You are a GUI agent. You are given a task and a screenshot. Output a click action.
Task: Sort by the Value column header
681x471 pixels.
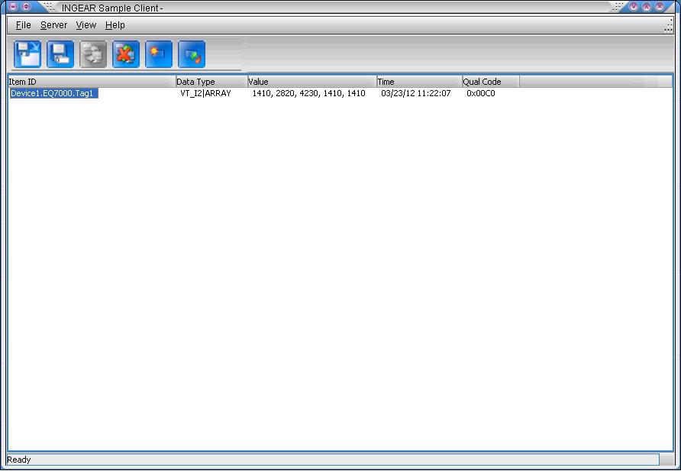pyautogui.click(x=311, y=82)
